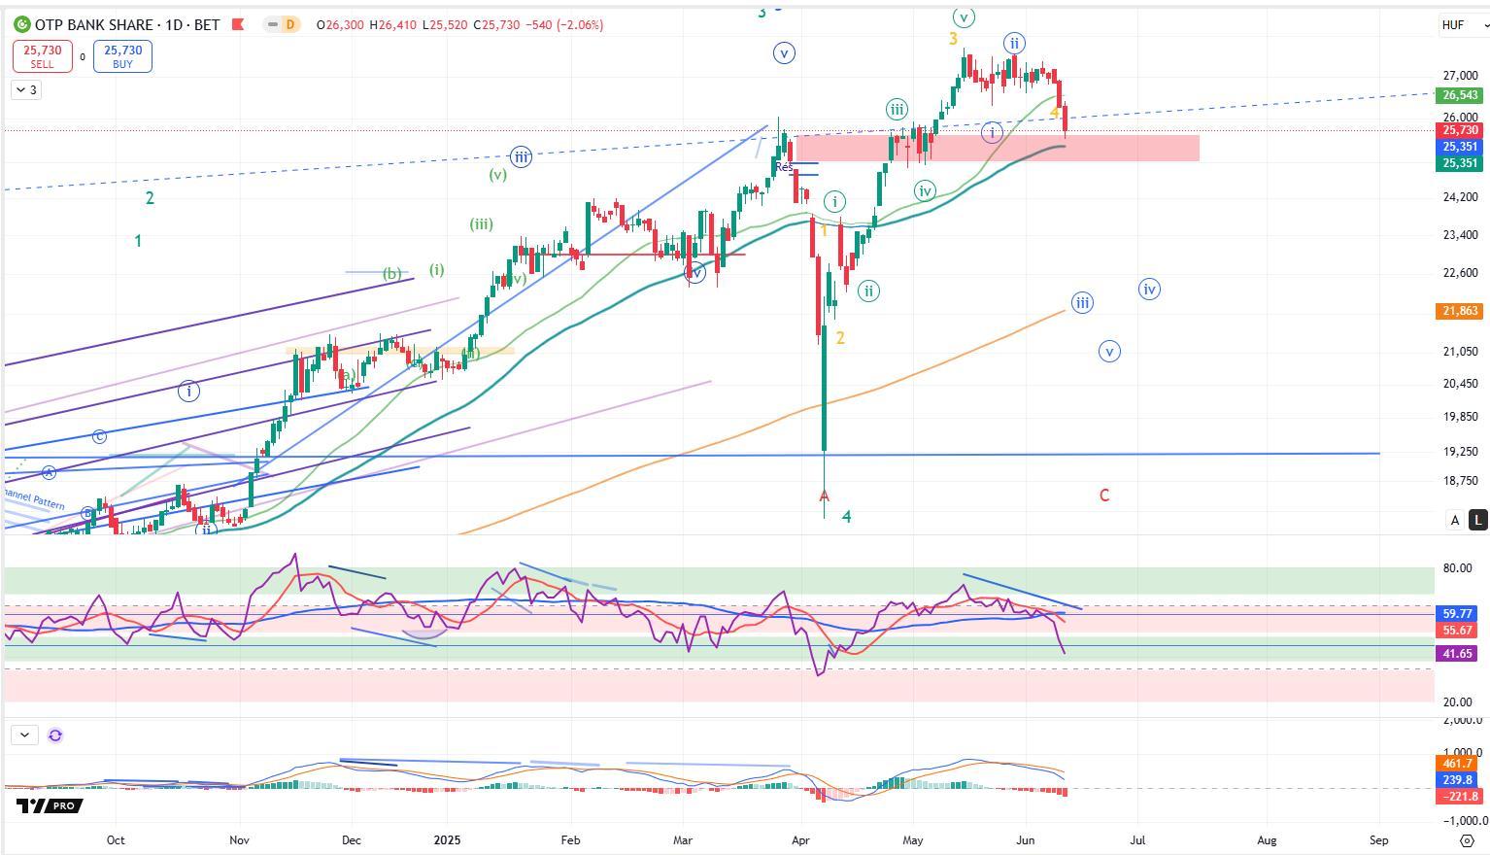Select the teal 4 wave label

point(847,517)
